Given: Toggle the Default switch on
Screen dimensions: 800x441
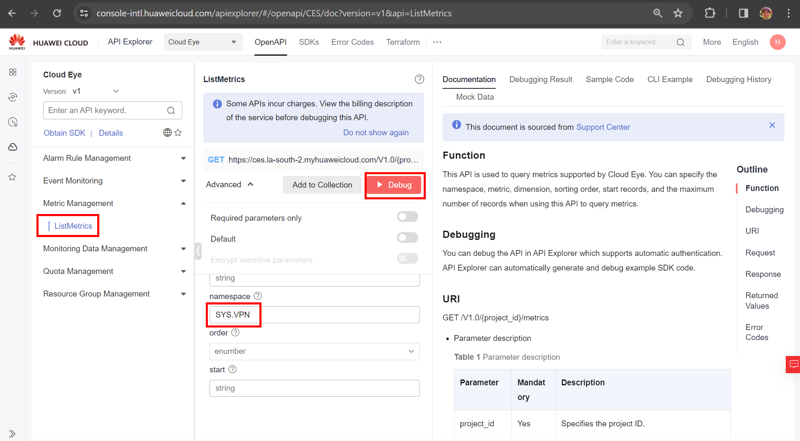Looking at the screenshot, I should pos(407,238).
